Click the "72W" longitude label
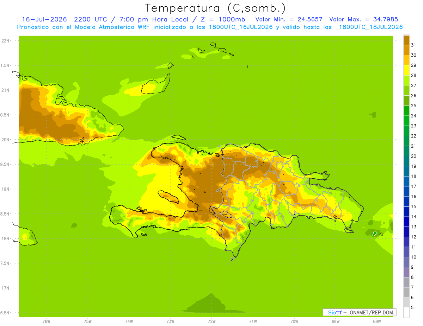423x326 pixels. [x=211, y=321]
